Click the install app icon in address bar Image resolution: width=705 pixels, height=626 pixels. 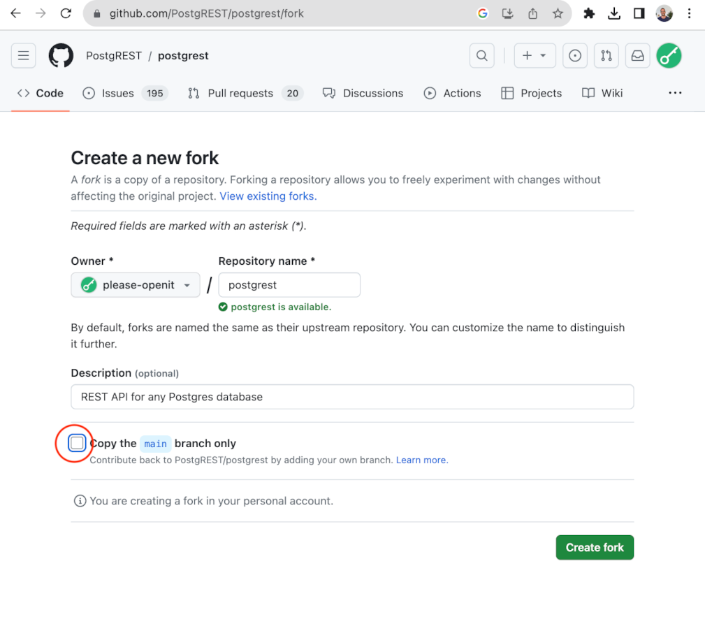pyautogui.click(x=508, y=13)
